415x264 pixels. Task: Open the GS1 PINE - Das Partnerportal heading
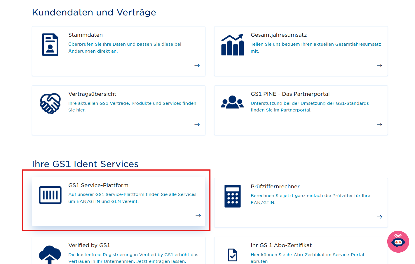[290, 94]
